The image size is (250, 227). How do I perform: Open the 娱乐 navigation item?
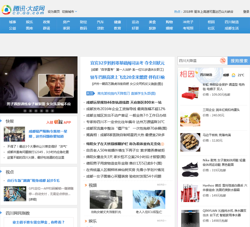[29, 22]
